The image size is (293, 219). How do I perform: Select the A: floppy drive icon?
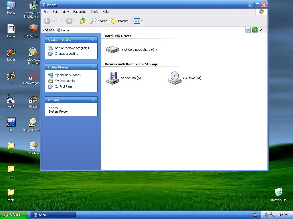point(112,78)
